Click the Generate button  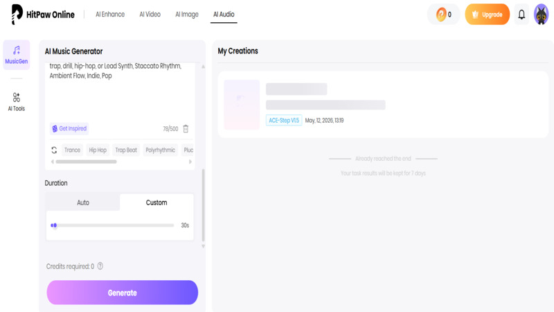tap(123, 293)
